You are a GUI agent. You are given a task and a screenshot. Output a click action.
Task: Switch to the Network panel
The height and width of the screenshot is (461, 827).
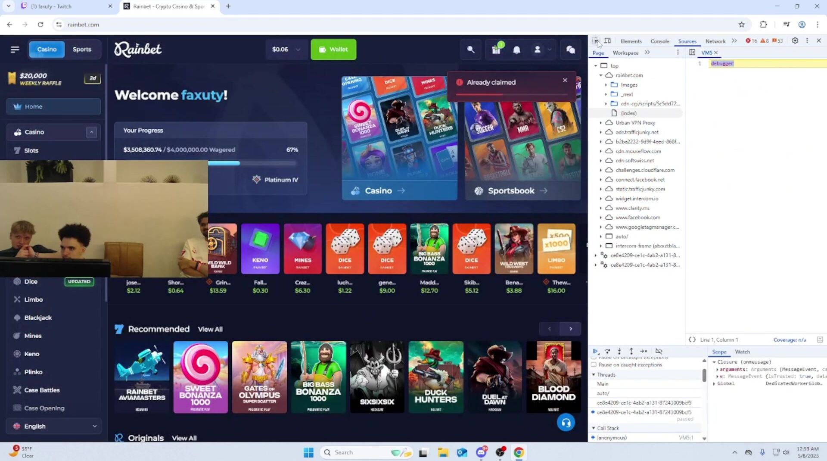pos(715,41)
